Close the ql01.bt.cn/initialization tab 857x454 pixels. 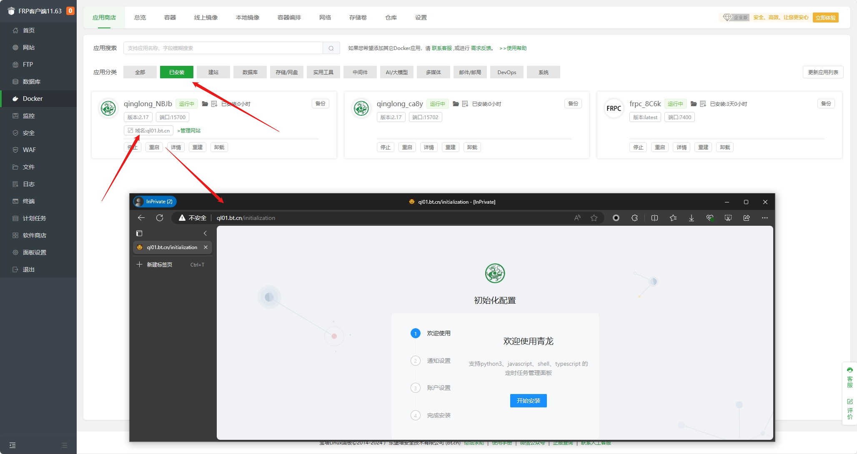click(205, 247)
